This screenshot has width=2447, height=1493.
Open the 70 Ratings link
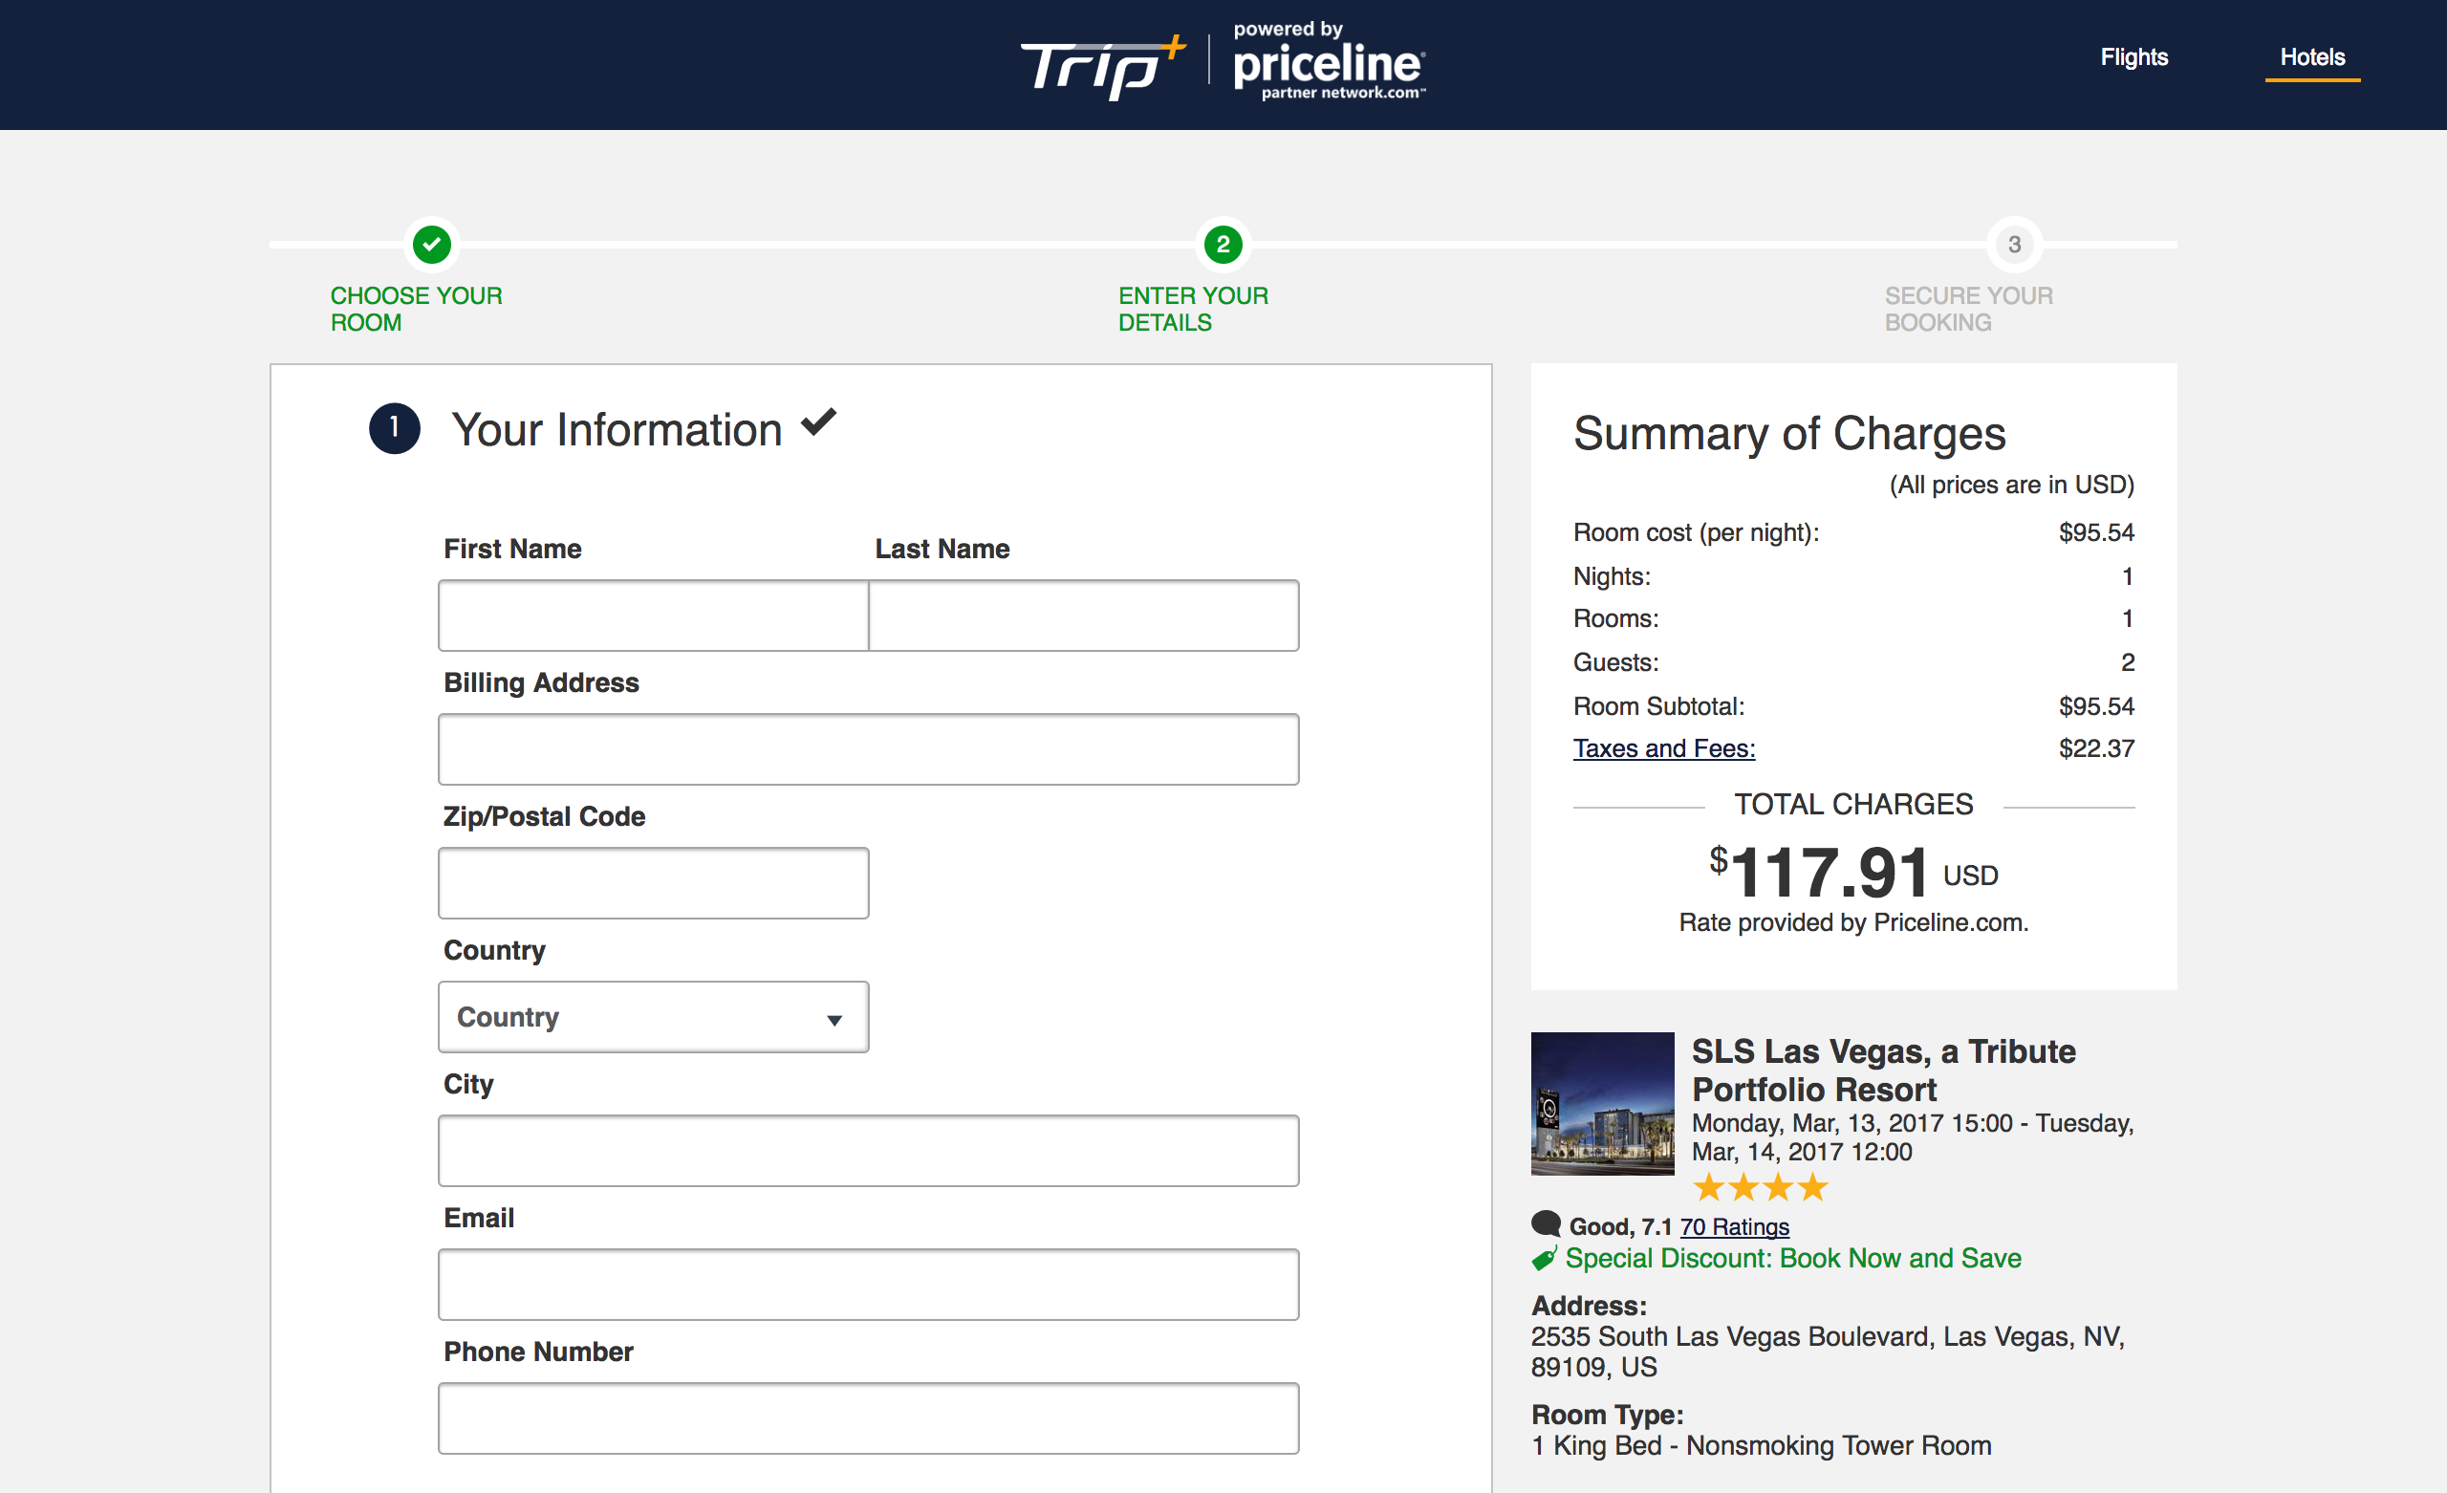tap(1734, 1226)
